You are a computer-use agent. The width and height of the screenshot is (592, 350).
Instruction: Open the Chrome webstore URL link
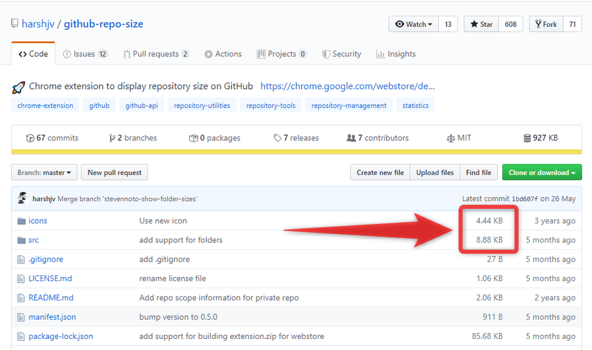348,86
